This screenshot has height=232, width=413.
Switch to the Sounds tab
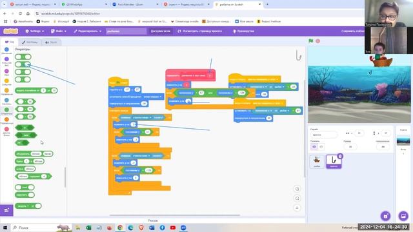coord(51,42)
